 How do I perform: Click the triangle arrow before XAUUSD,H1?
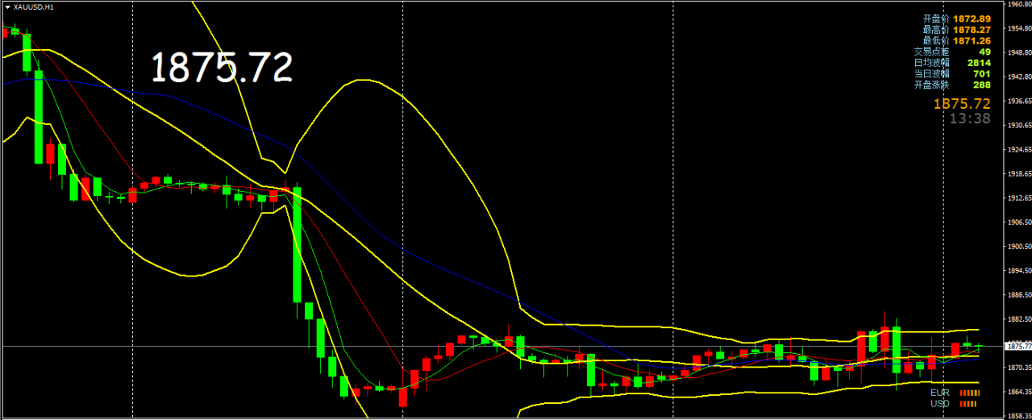tap(7, 6)
